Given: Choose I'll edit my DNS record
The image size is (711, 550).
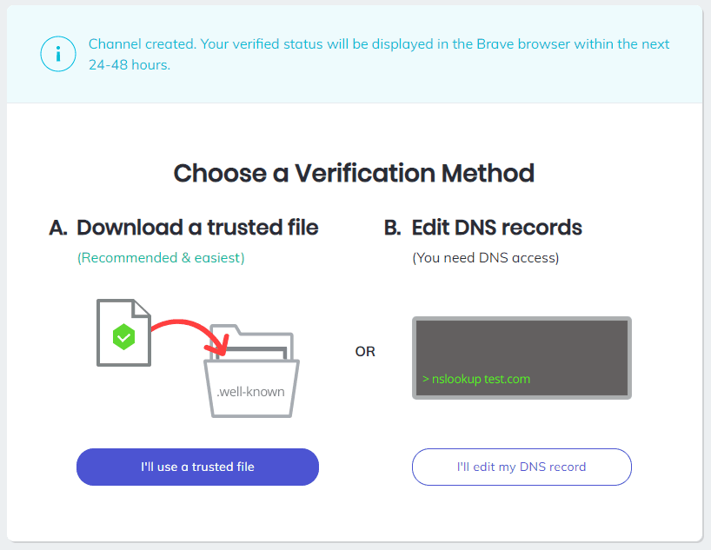Looking at the screenshot, I should click(522, 467).
